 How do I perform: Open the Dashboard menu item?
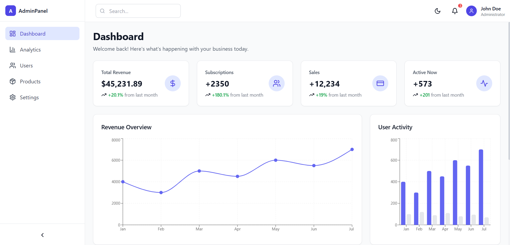[x=42, y=34]
